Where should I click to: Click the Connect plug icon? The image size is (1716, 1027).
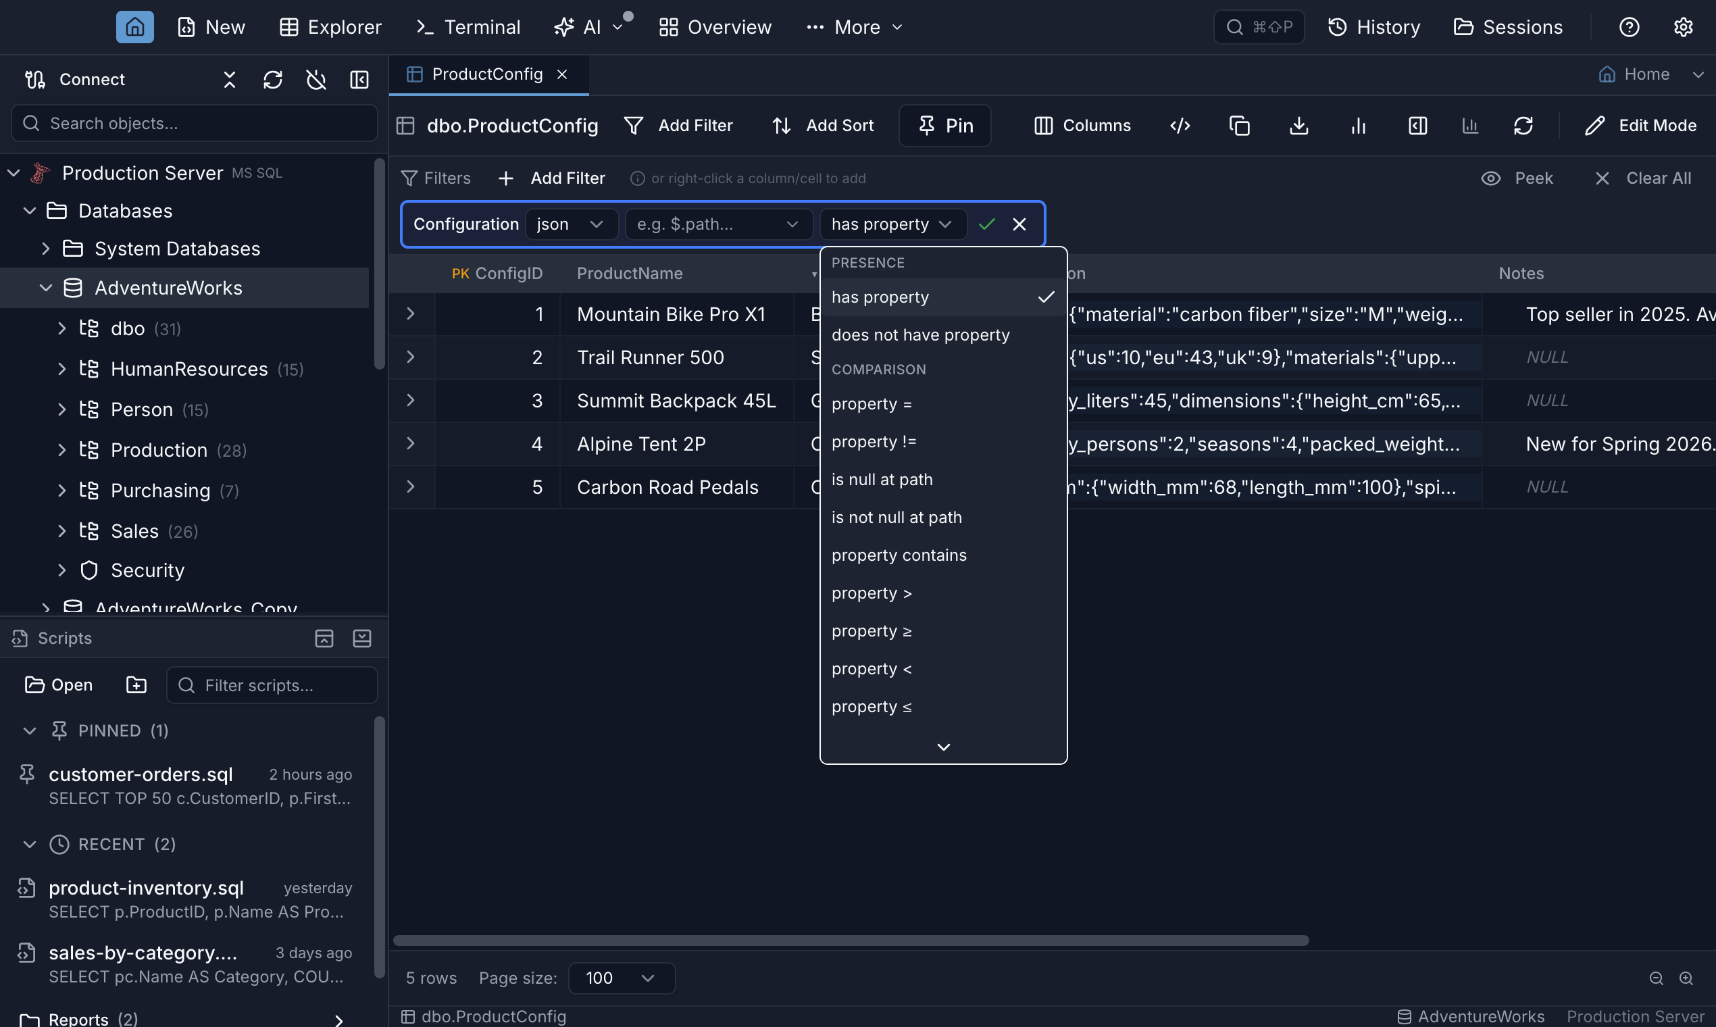tap(34, 80)
